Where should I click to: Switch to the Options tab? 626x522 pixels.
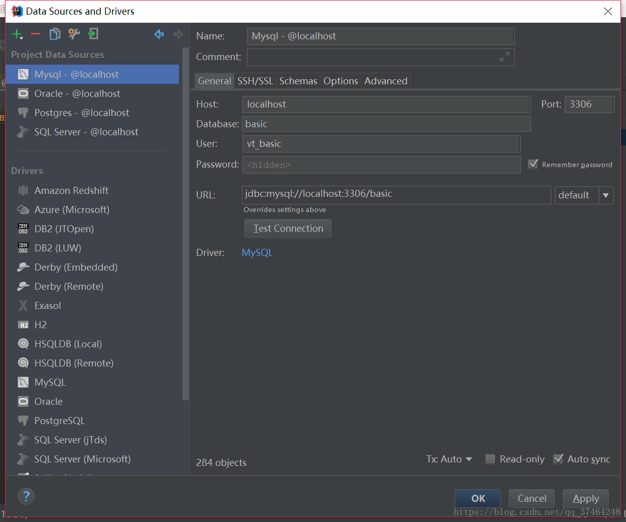pos(341,81)
